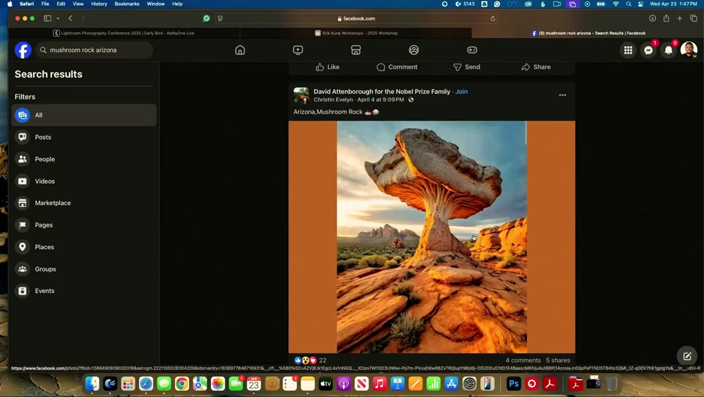This screenshot has width=704, height=397.
Task: Open the 4 comments link
Action: (523, 361)
